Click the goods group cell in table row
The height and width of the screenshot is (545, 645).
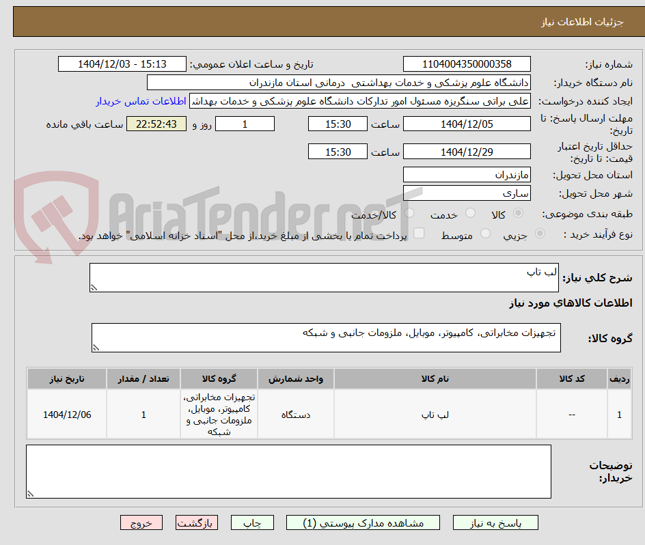pos(219,415)
